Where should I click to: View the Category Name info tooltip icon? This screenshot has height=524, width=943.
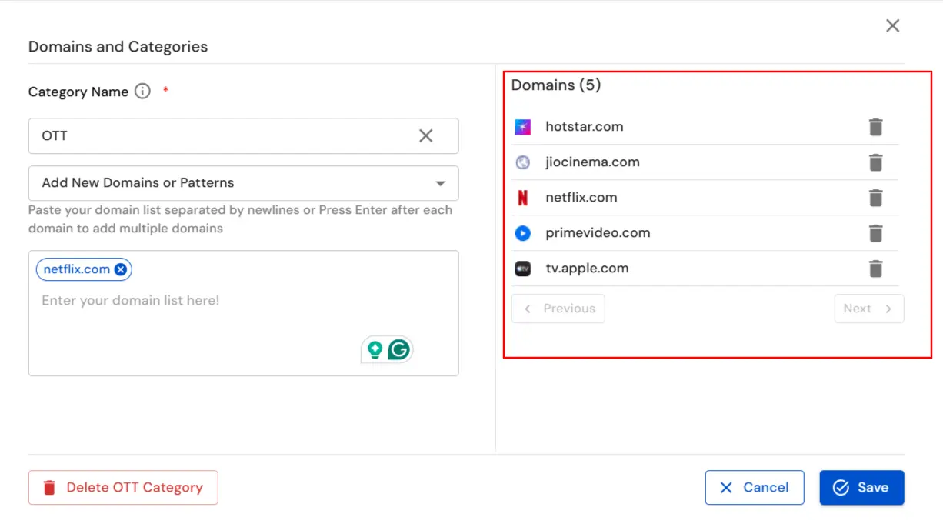pyautogui.click(x=142, y=92)
